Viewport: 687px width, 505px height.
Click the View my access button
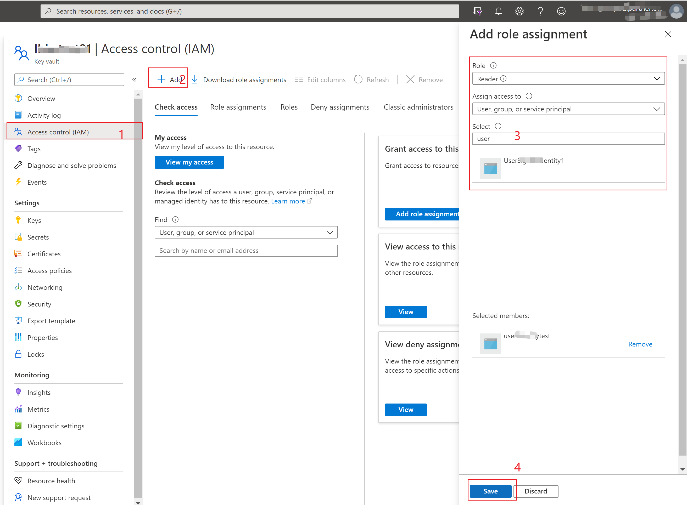pos(189,162)
